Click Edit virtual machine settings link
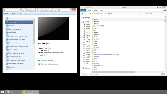 (x=49, y=64)
